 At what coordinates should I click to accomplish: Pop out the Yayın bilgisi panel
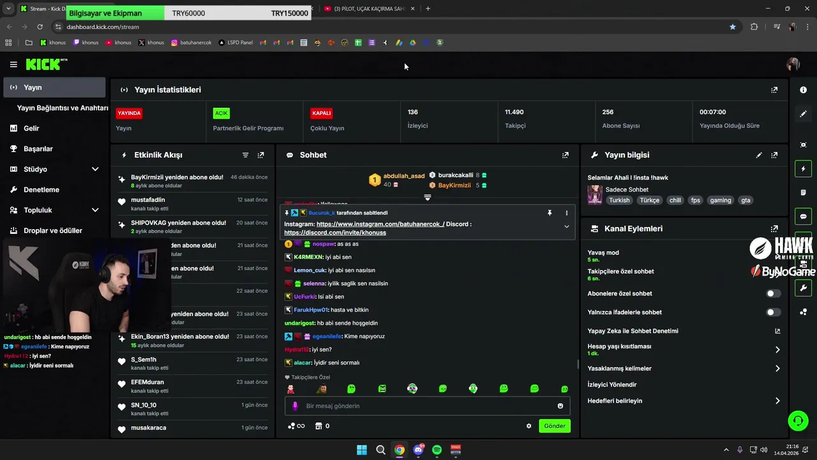pos(774,155)
